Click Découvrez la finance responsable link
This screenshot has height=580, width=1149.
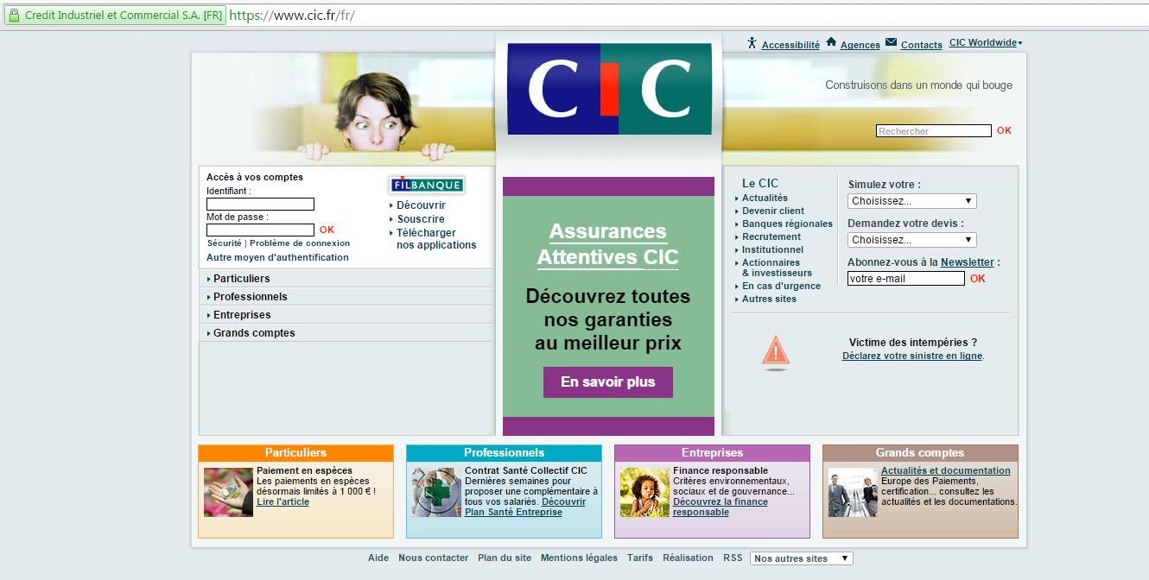[721, 507]
